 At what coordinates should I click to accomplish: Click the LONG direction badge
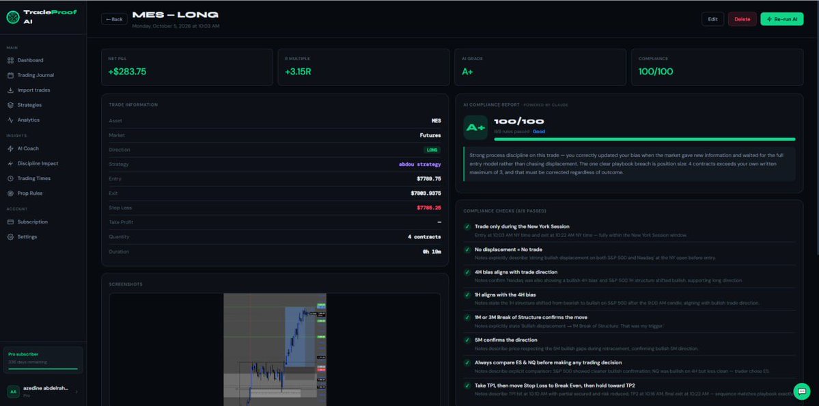432,150
